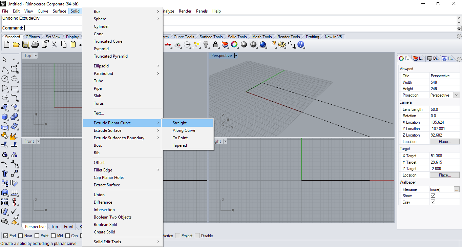Image resolution: width=462 pixels, height=247 pixels.
Task: Uncheck the wallpaper Show checkbox
Action: point(433,196)
